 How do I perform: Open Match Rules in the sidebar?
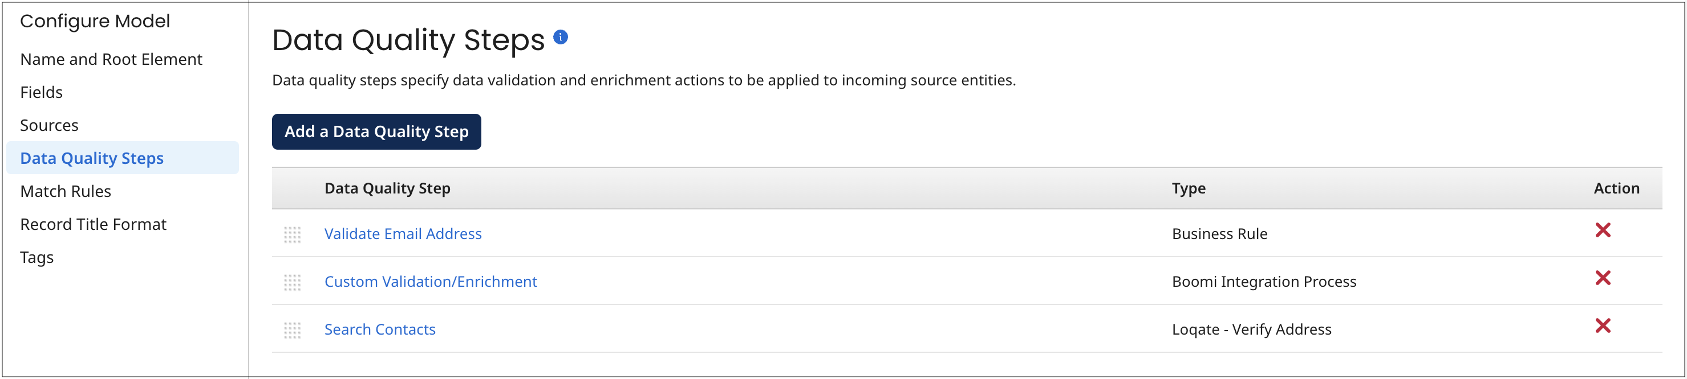tap(66, 191)
